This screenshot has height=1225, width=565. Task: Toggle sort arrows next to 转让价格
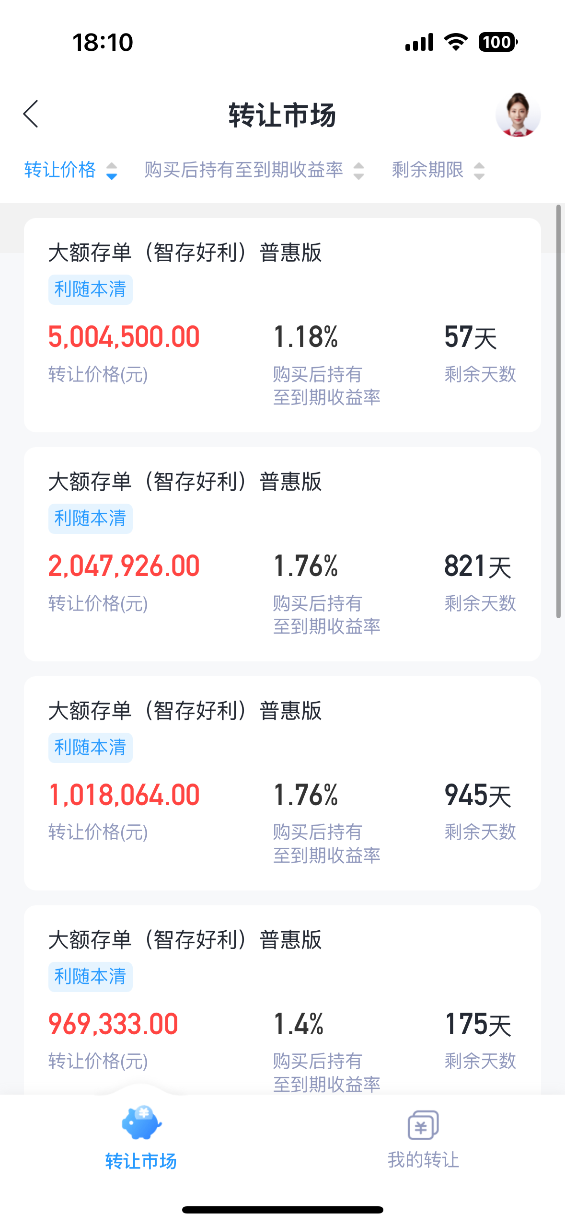(x=112, y=171)
